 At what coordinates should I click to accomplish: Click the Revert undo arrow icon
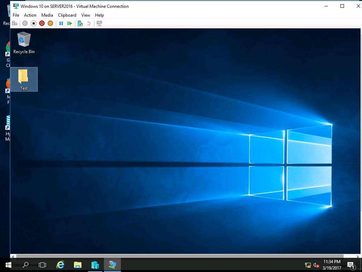click(x=89, y=23)
